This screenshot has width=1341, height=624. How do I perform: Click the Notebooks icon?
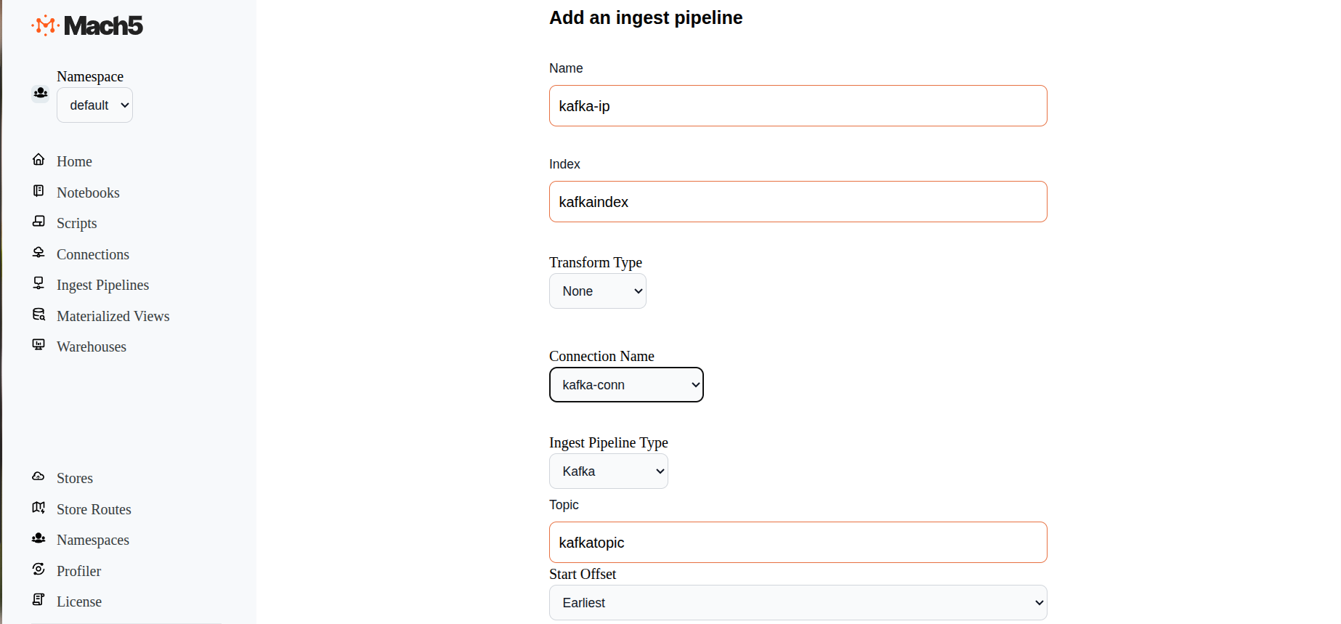pyautogui.click(x=39, y=190)
